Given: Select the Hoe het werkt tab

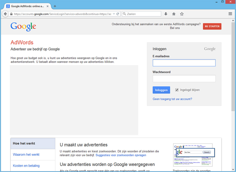Looking at the screenshot, I should pos(33,143).
